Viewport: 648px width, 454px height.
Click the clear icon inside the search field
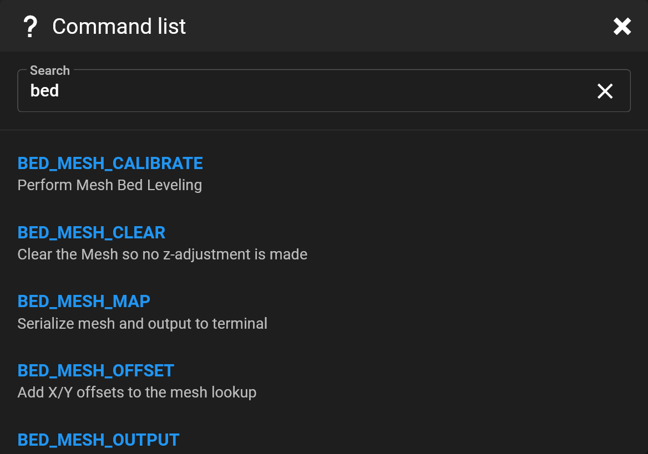click(x=605, y=91)
